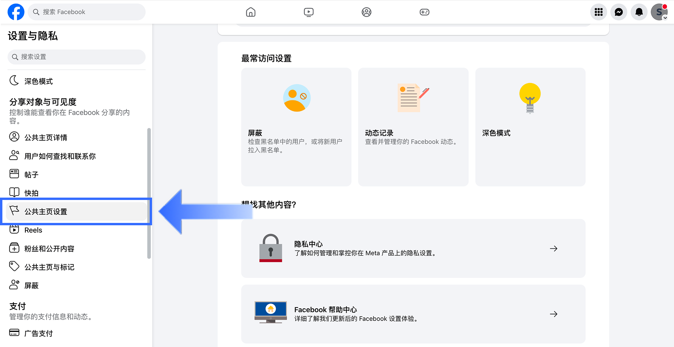Click the card icon beside 广告支付

click(x=14, y=332)
